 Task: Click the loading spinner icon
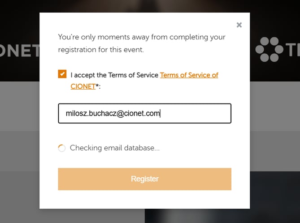[x=62, y=148]
